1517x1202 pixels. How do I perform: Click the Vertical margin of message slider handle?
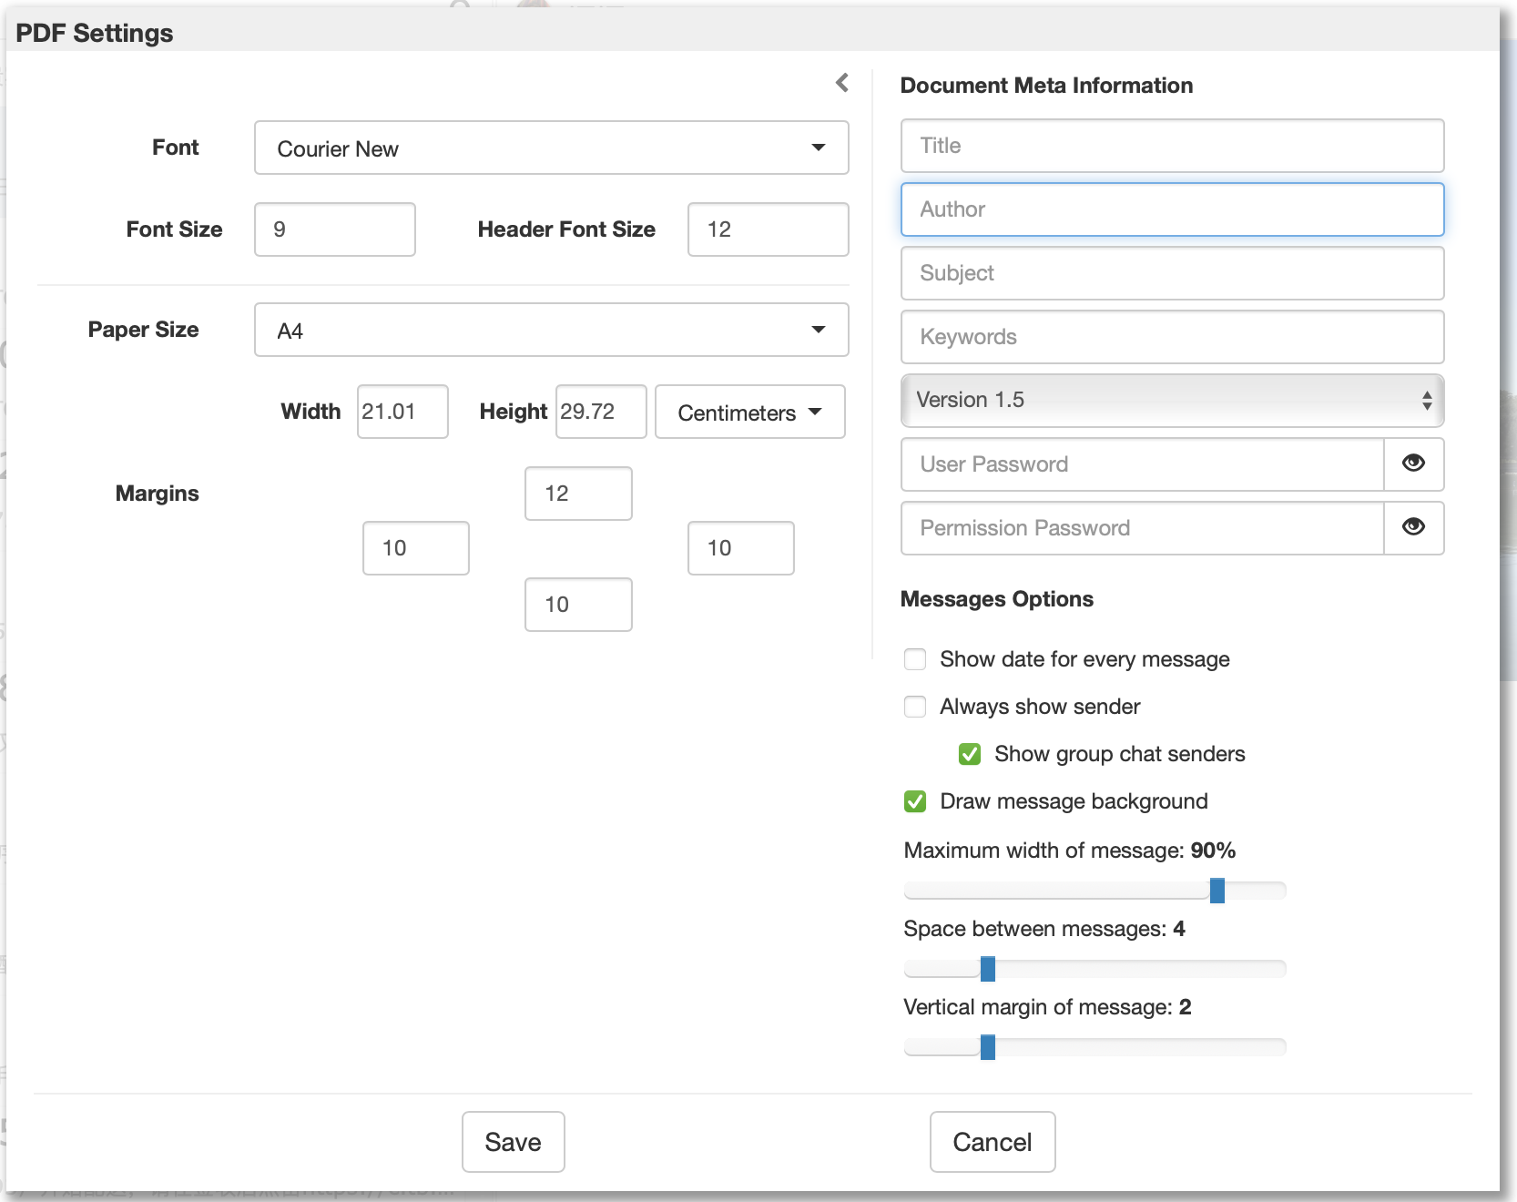click(x=988, y=1046)
